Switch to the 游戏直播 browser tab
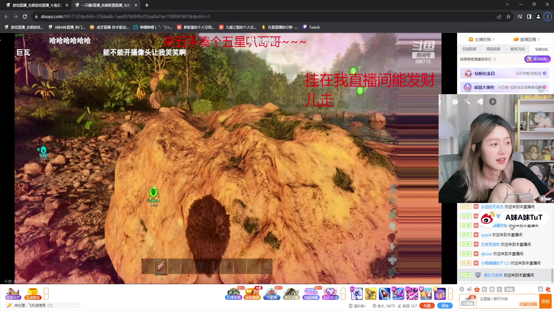This screenshot has height=311, width=554. [37, 5]
